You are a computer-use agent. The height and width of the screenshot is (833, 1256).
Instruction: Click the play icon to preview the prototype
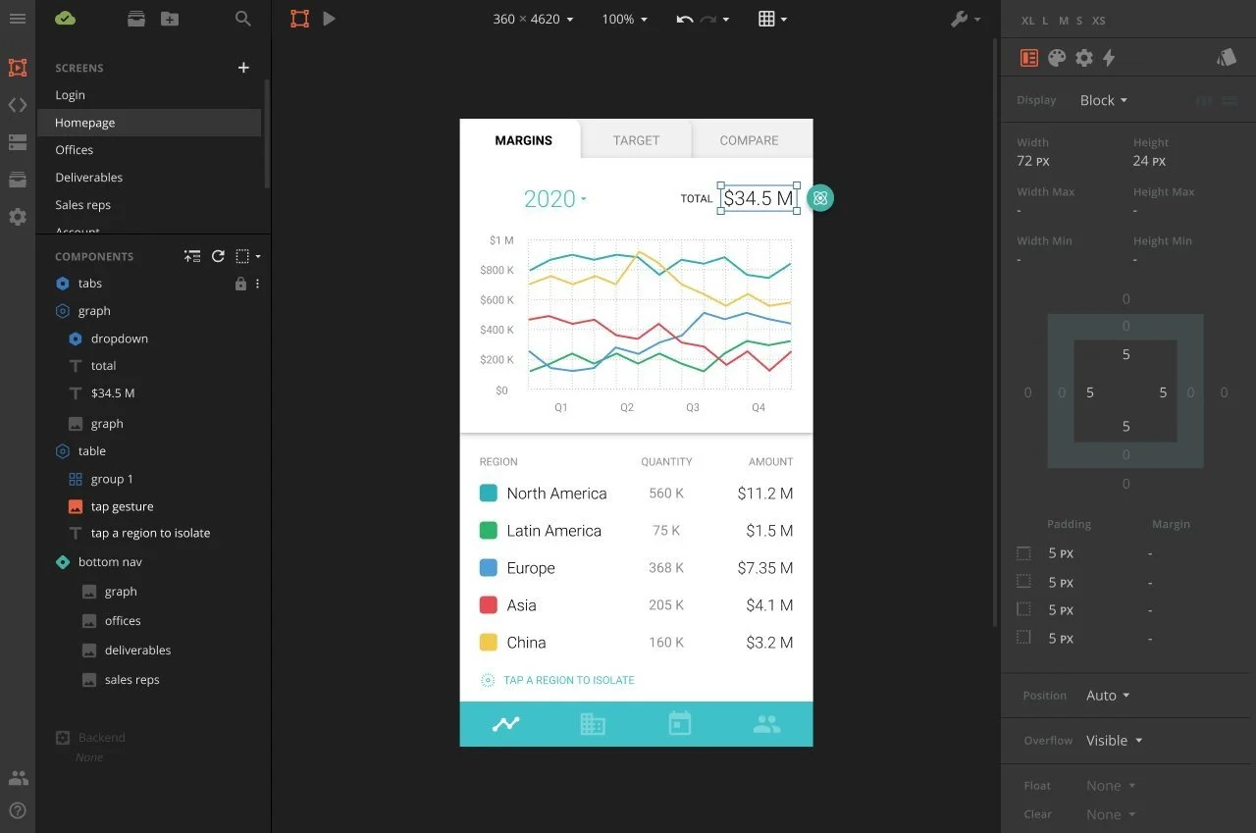pos(329,18)
